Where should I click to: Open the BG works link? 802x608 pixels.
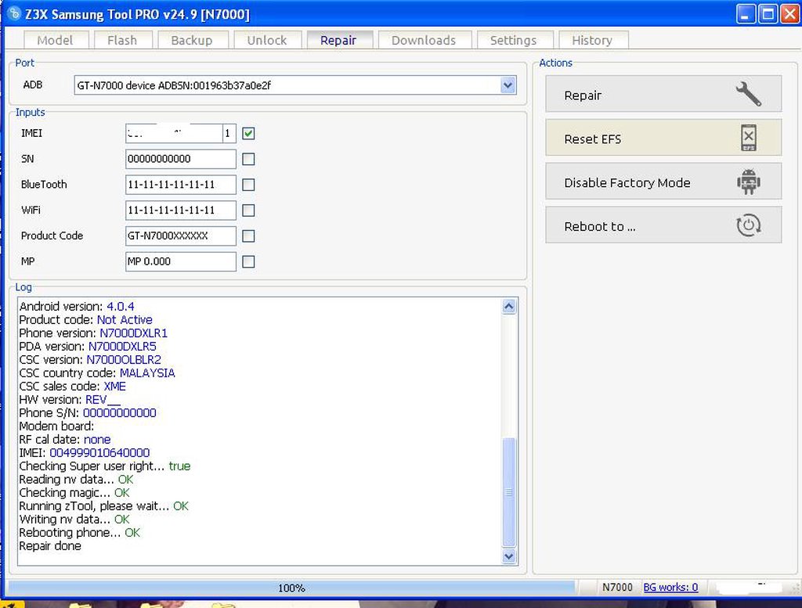point(670,588)
